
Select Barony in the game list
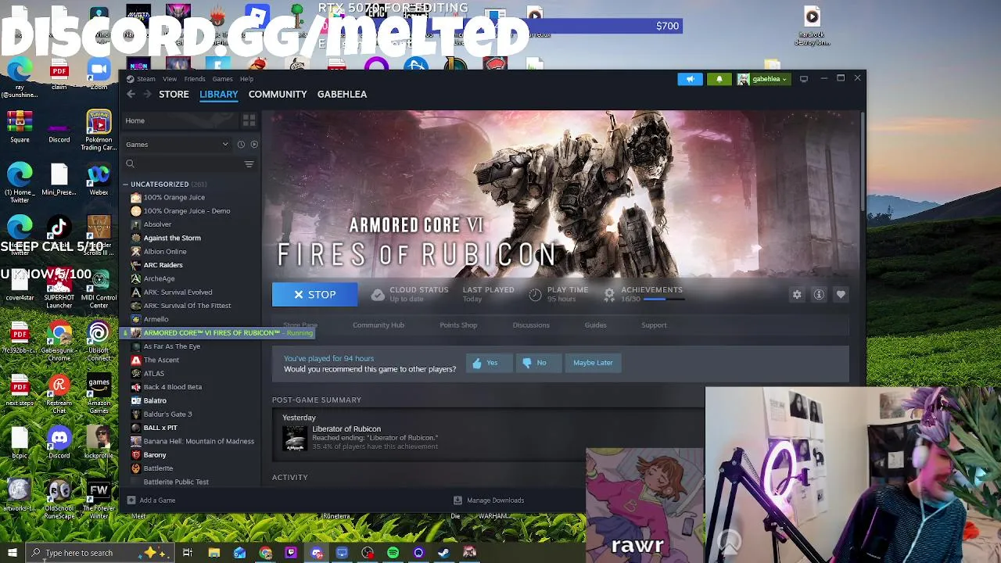pyautogui.click(x=155, y=455)
